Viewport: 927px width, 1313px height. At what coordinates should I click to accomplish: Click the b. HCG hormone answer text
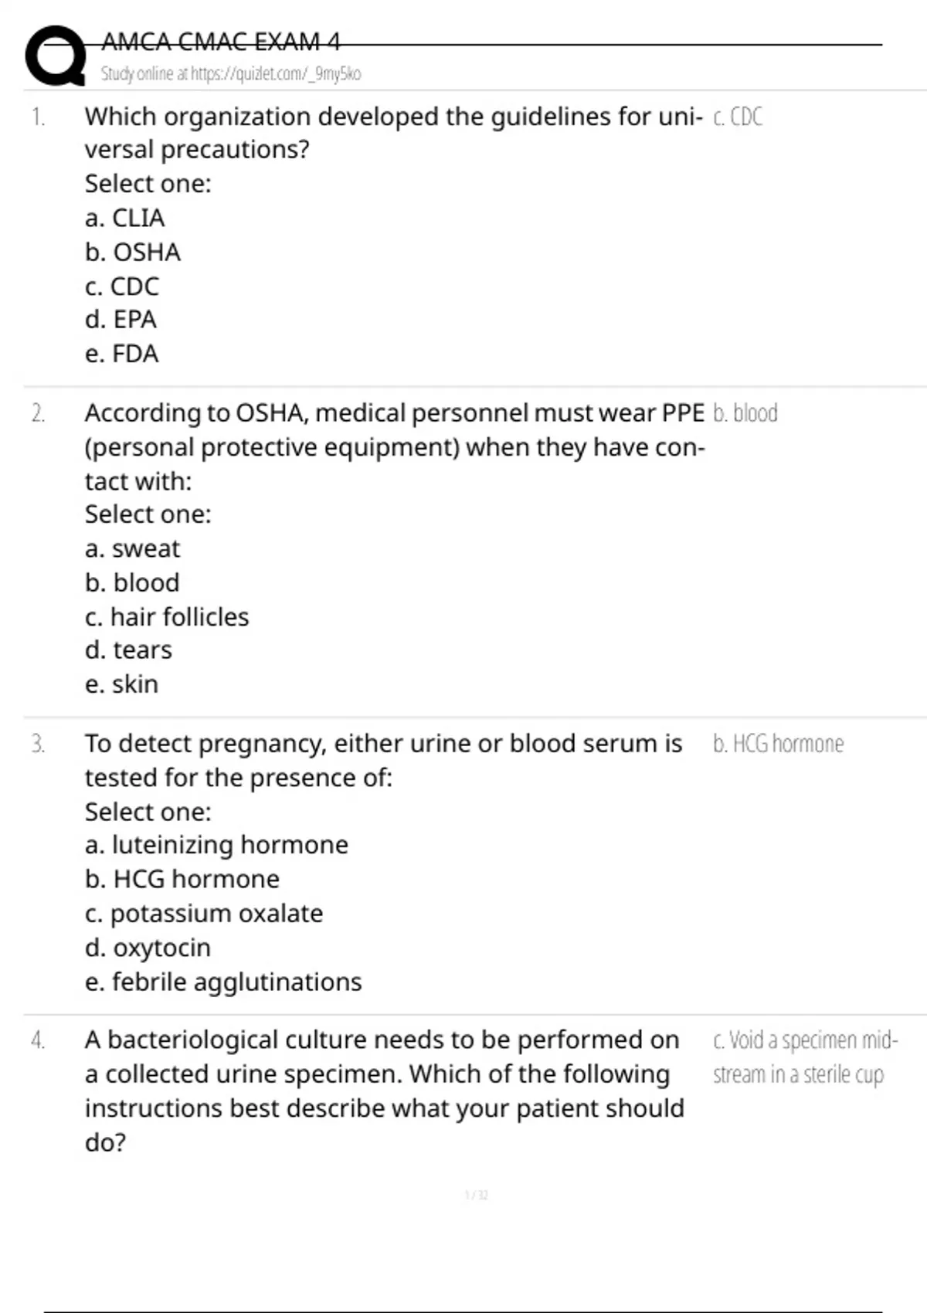click(778, 743)
